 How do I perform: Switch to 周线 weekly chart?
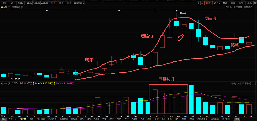[61, 3]
